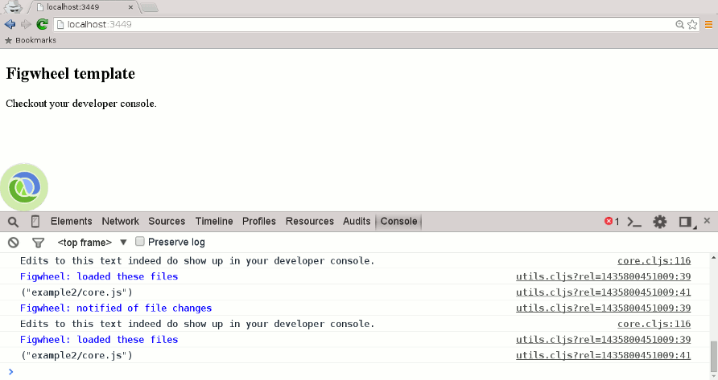Open DevTools search magnifier icon
The width and height of the screenshot is (718, 380).
pyautogui.click(x=13, y=222)
